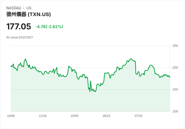Click the 200 y-axis price label

click(175, 68)
